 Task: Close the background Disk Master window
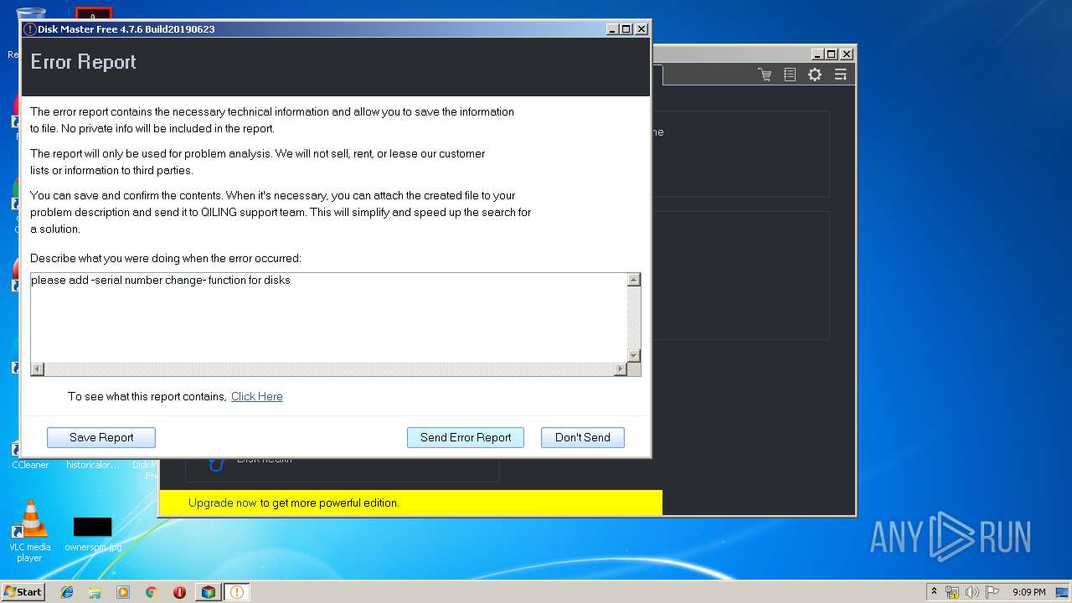[x=847, y=54]
